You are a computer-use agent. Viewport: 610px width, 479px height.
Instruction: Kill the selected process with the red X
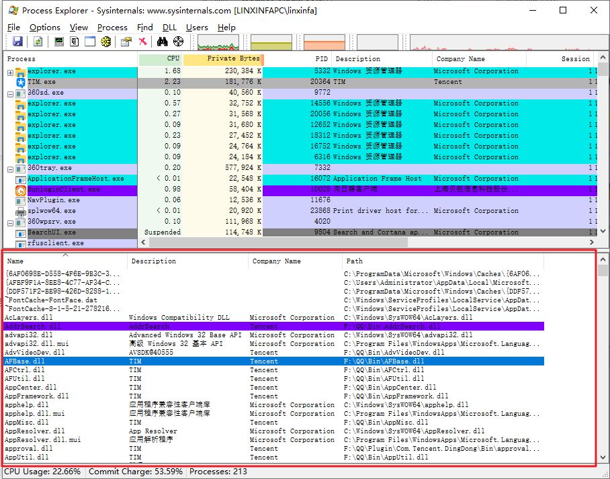click(142, 41)
